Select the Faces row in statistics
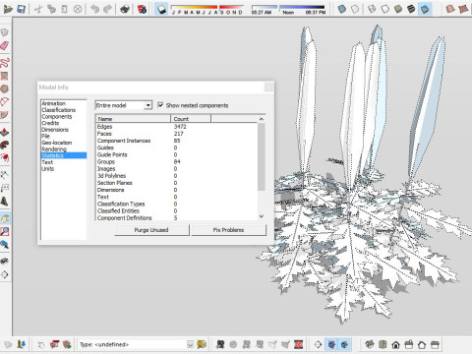Screen dimensions: 472x354 click(176, 134)
